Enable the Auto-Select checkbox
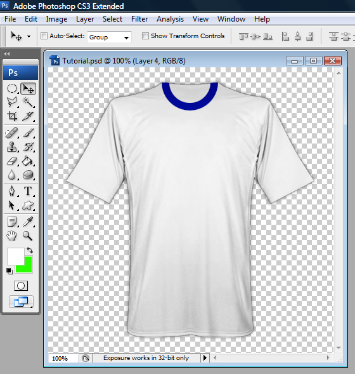This screenshot has height=374, width=355. (x=44, y=36)
